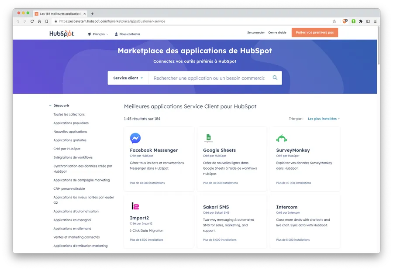Click the globe icon beside Français

(90, 34)
